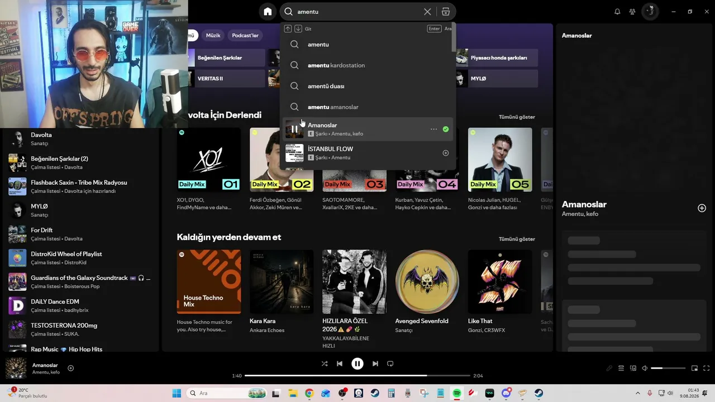Image resolution: width=715 pixels, height=402 pixels.
Task: Show all in Davolta İçin Derlendi section
Action: coord(517,117)
